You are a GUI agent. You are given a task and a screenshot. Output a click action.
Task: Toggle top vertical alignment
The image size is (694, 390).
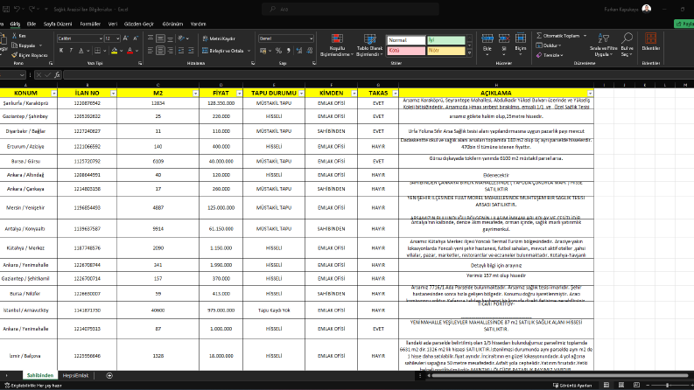[151, 38]
